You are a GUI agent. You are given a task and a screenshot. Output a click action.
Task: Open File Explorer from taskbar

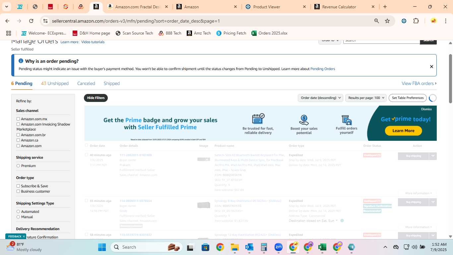pyautogui.click(x=235, y=247)
